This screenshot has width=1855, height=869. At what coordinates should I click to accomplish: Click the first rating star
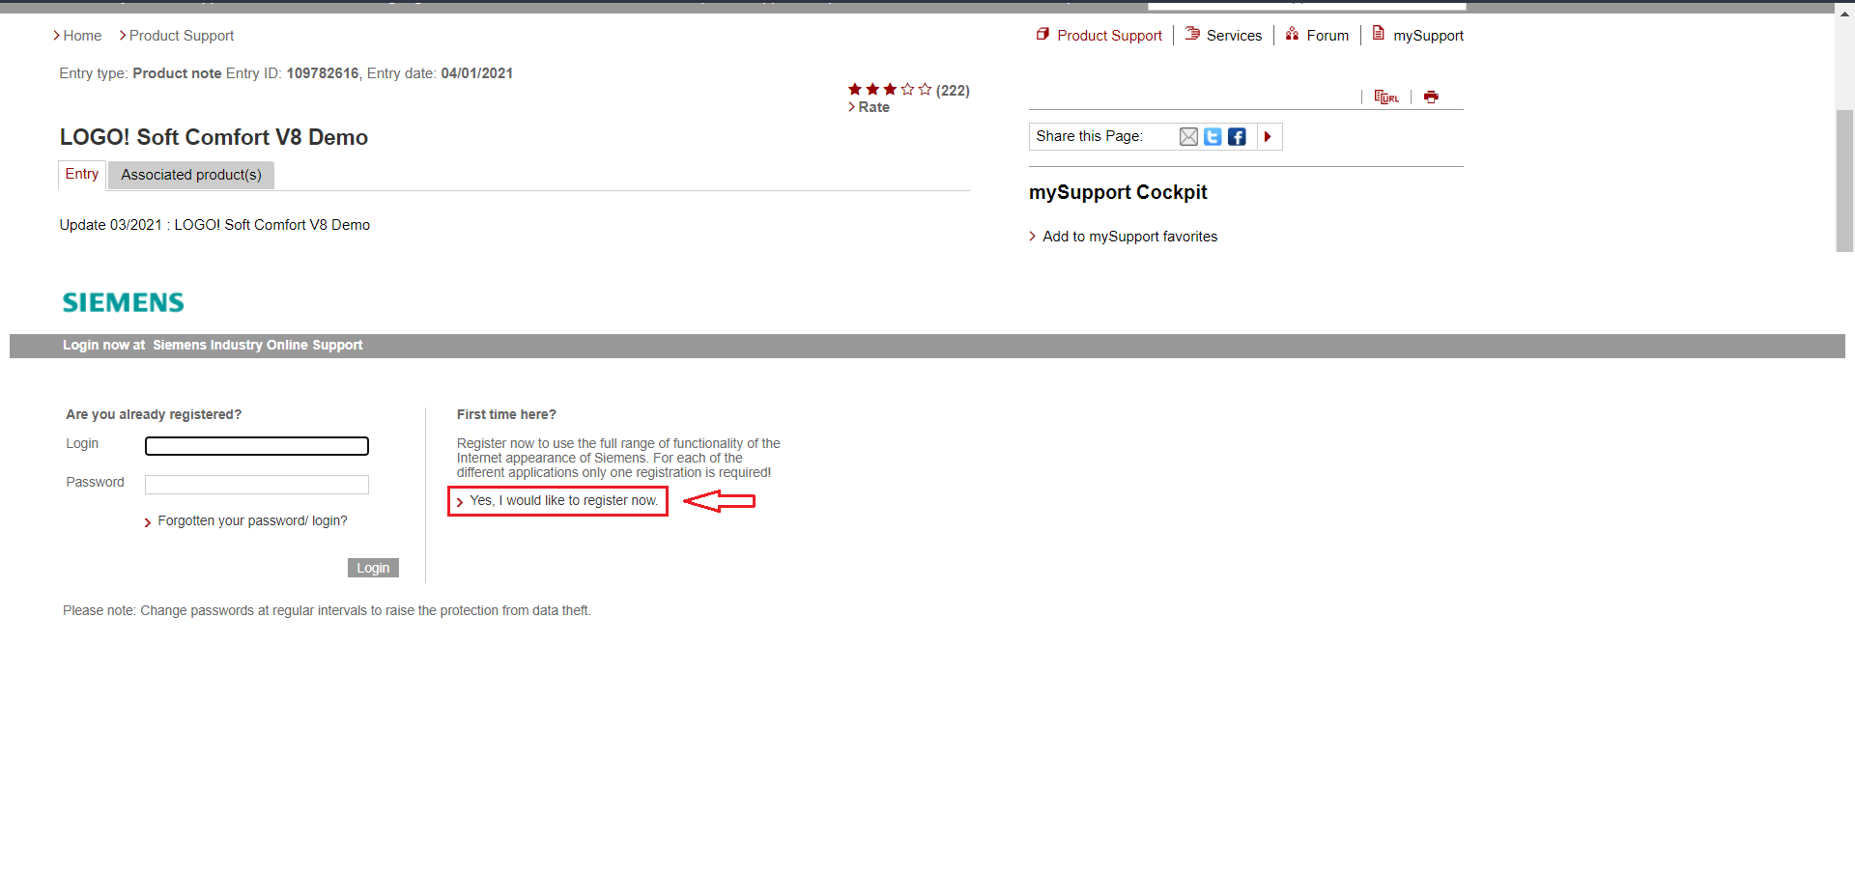pyautogui.click(x=855, y=90)
